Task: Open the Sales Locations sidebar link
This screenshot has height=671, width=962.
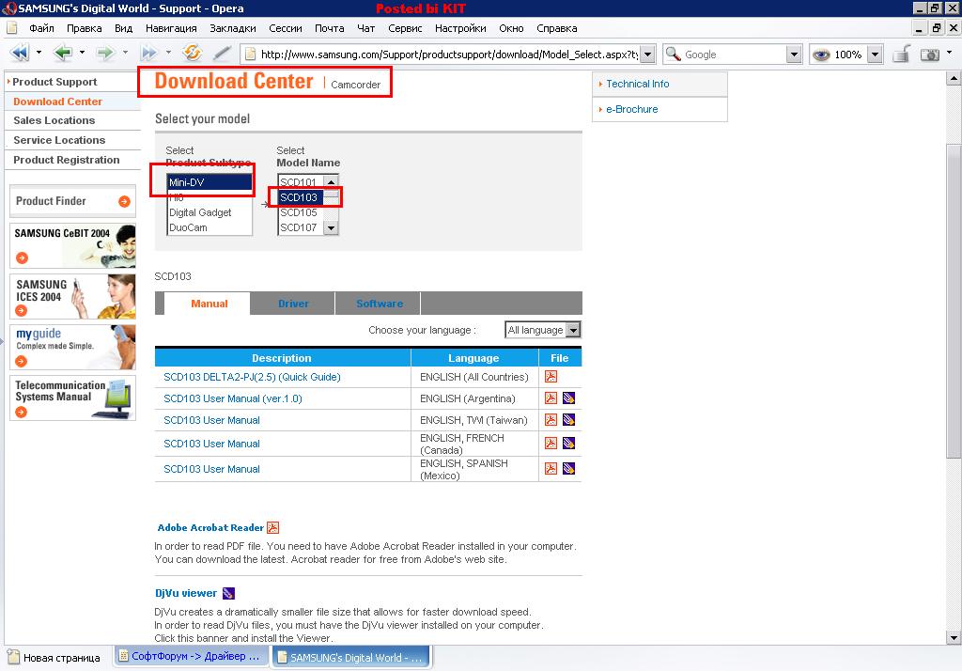Action: (54, 120)
